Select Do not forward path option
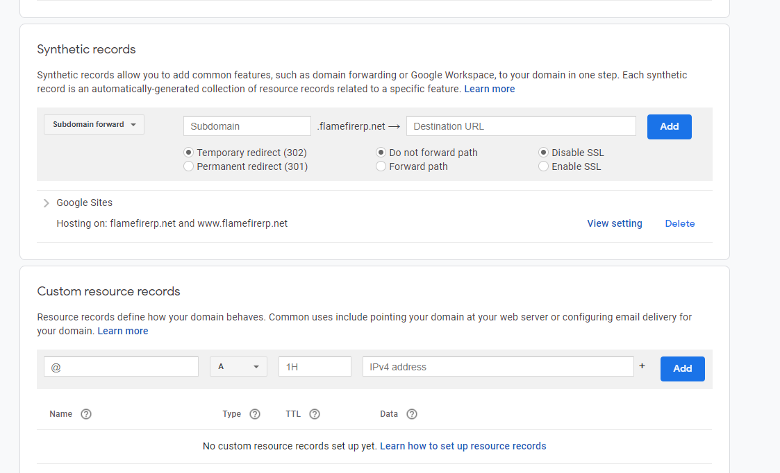This screenshot has height=473, width=780. 381,153
